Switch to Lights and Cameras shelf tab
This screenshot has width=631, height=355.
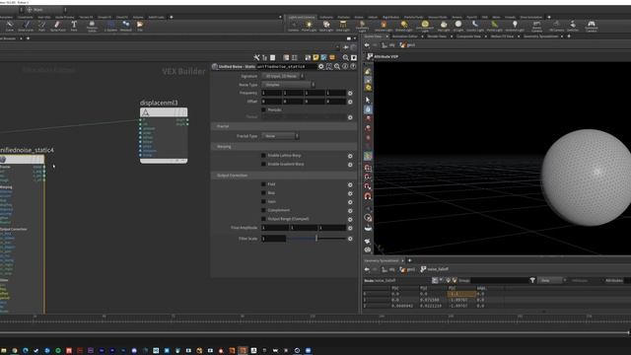[x=302, y=18]
